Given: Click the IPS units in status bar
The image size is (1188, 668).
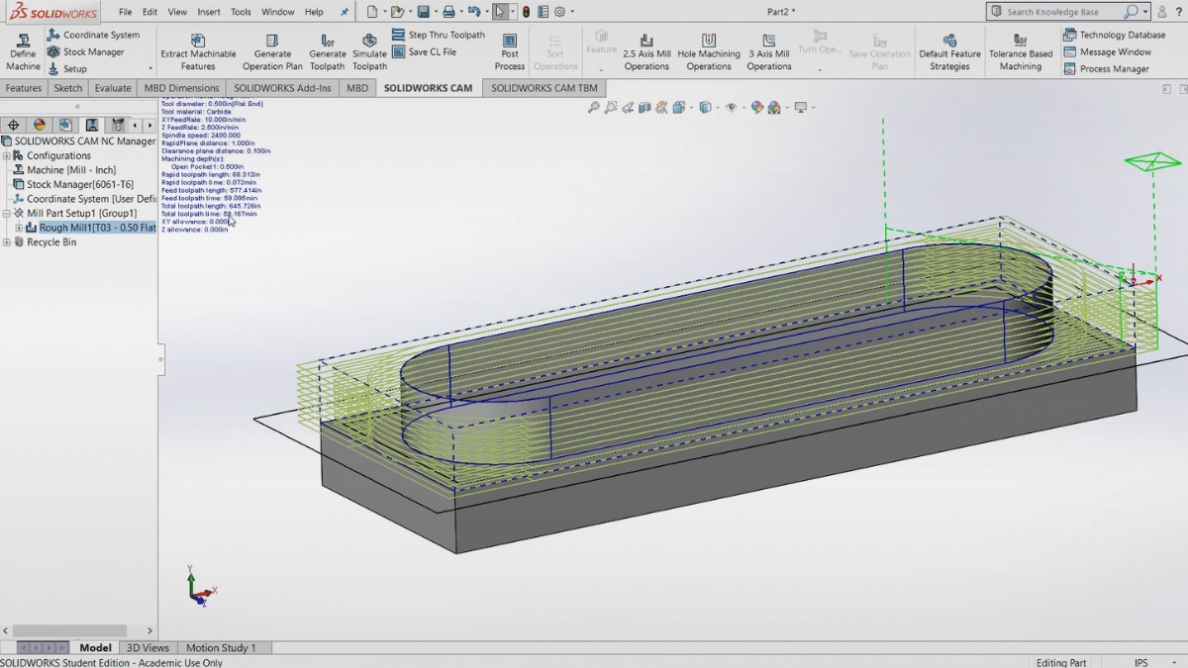Looking at the screenshot, I should coord(1141,662).
